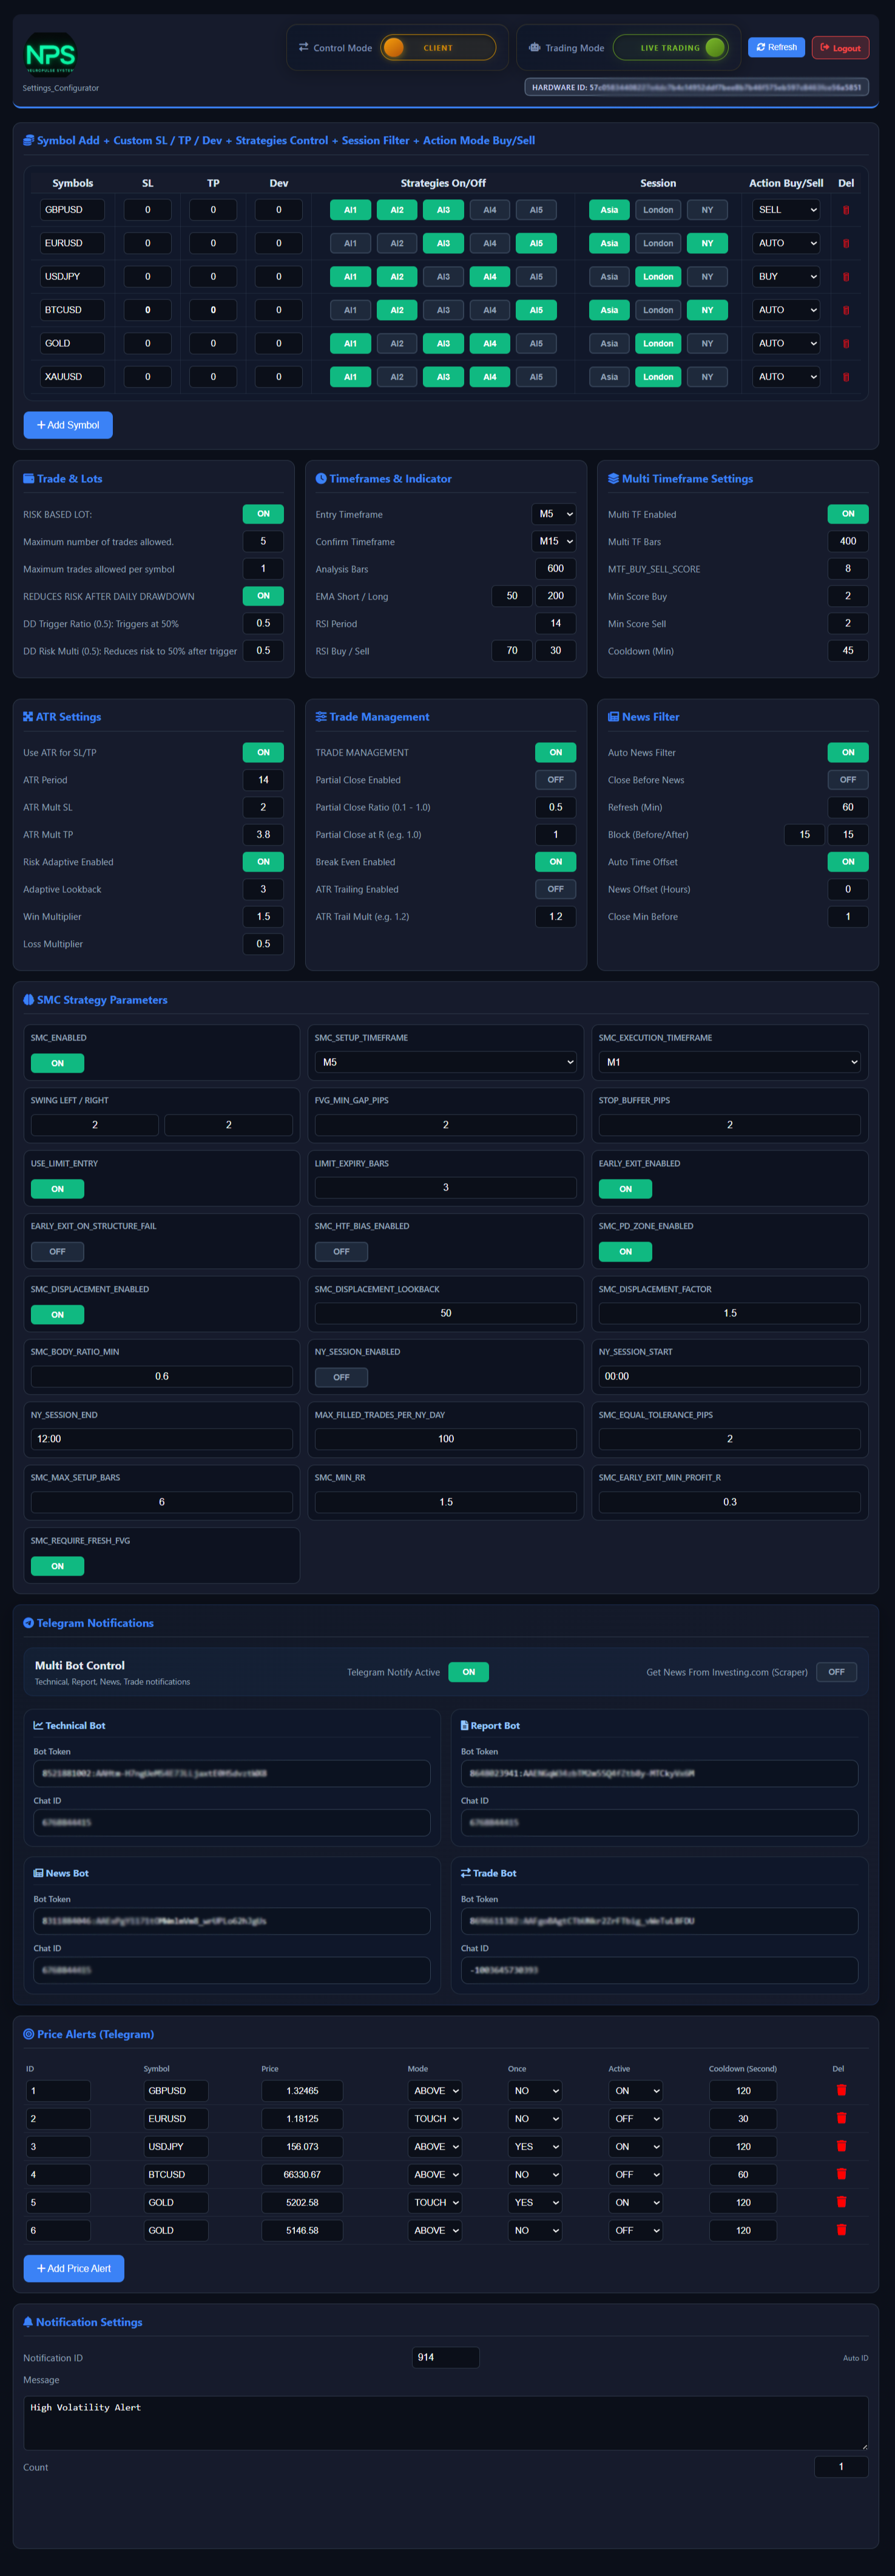
Task: Click the News Filter newspaper icon
Action: click(613, 717)
